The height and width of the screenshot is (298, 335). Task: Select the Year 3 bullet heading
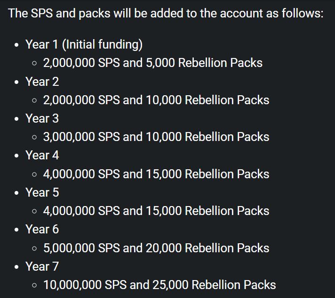[x=42, y=118]
